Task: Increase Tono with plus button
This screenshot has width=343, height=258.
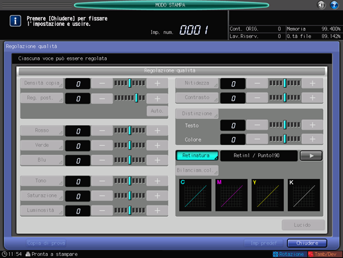Action: pos(157,181)
